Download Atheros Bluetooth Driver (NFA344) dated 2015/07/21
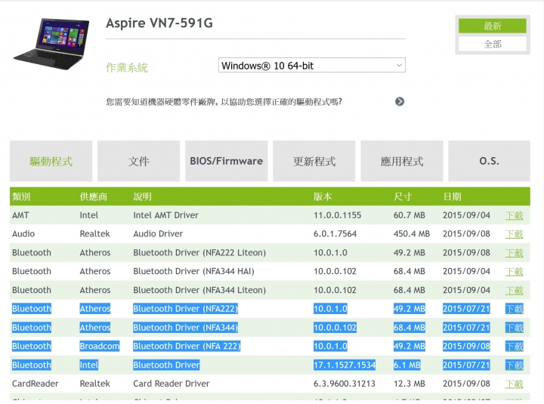This screenshot has width=544, height=404. tap(514, 328)
